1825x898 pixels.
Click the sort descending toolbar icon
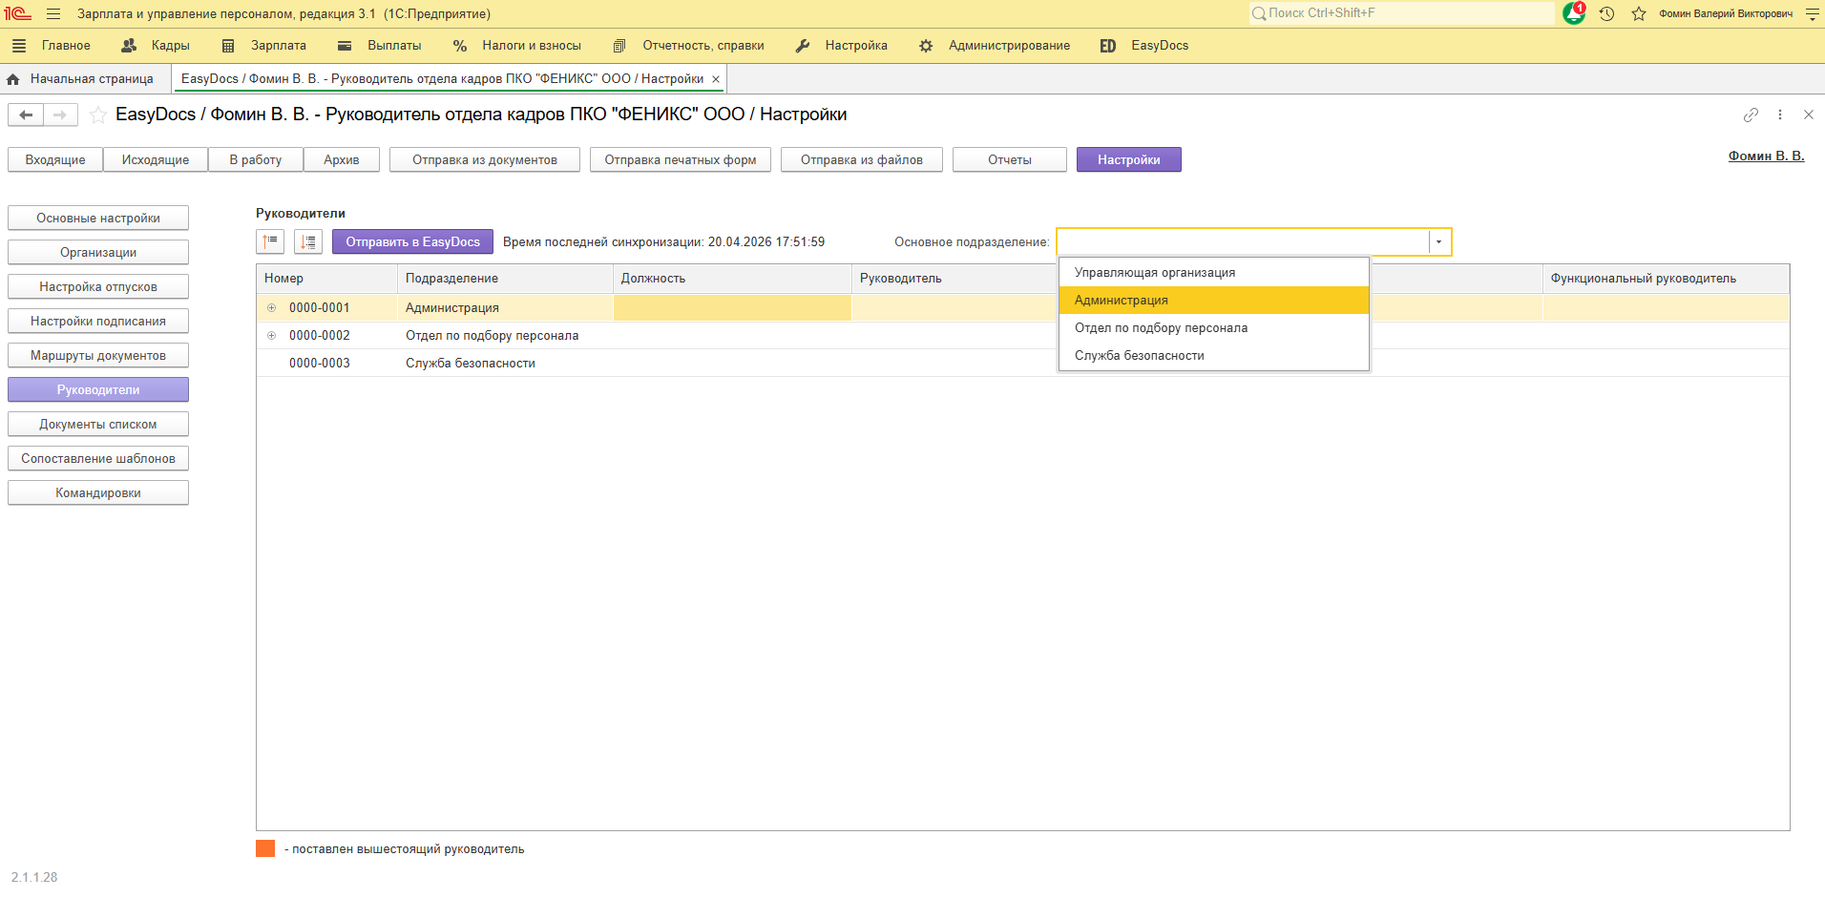coord(308,242)
